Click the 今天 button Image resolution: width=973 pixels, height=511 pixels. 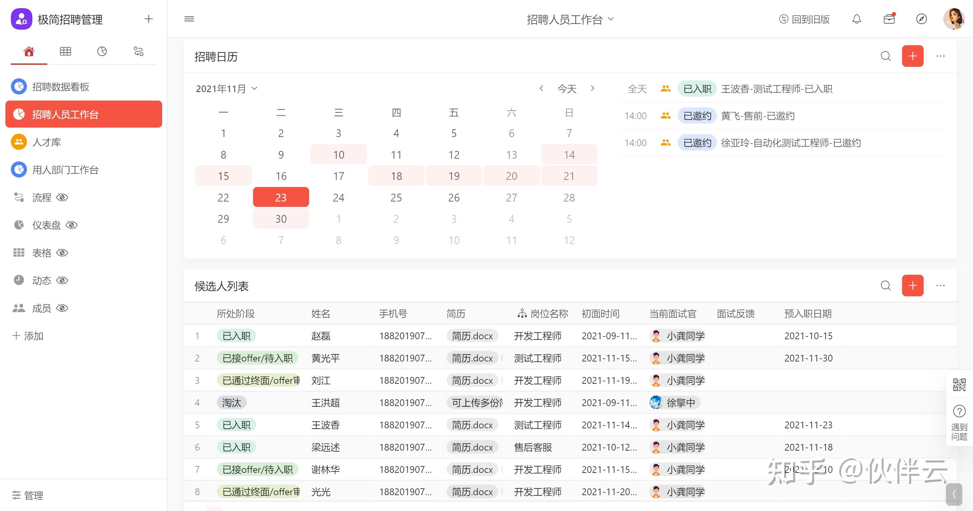pyautogui.click(x=567, y=89)
